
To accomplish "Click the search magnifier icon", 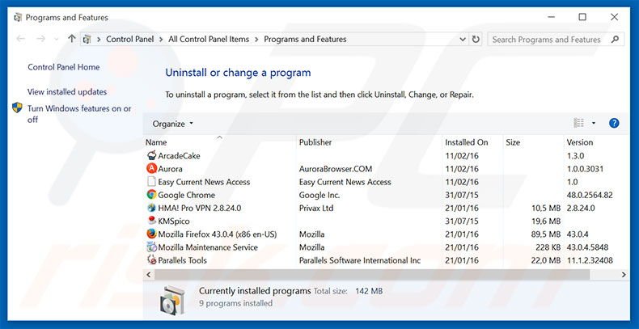I will click(x=615, y=40).
